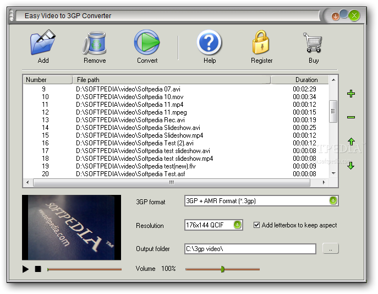Open the Resolution dropdown
The width and height of the screenshot is (378, 294).
[238, 225]
